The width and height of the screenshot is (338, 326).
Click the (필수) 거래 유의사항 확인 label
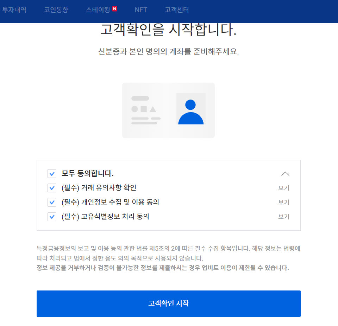pyautogui.click(x=99, y=188)
